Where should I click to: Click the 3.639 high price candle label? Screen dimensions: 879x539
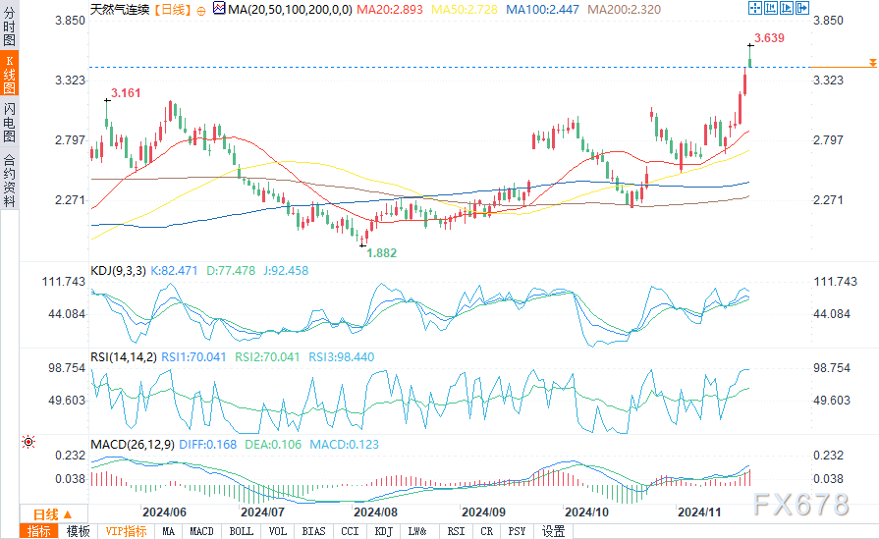(x=768, y=38)
